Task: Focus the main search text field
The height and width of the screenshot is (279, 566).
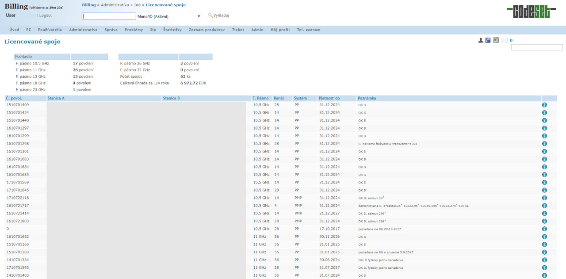Action: [x=109, y=16]
